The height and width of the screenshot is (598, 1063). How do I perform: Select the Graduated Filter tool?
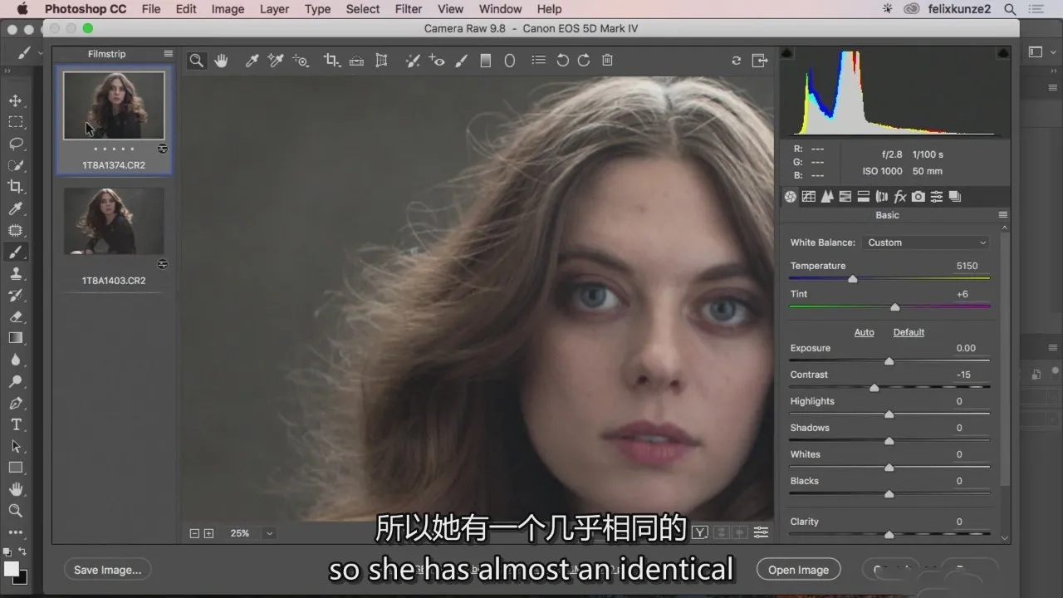coord(487,61)
